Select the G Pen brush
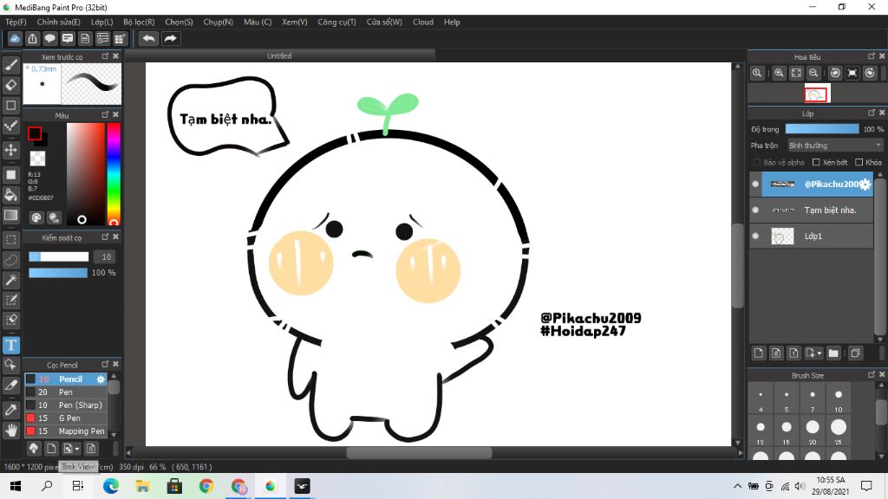The image size is (888, 499). point(66,418)
